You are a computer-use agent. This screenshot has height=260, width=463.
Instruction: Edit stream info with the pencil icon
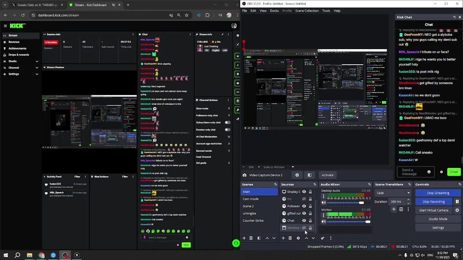tap(222, 34)
